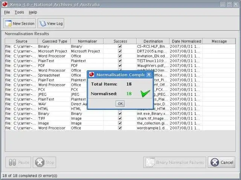This screenshot has width=241, height=180.
Task: Click the red icon in Normalisation Complete dialog title
Action: click(x=92, y=75)
